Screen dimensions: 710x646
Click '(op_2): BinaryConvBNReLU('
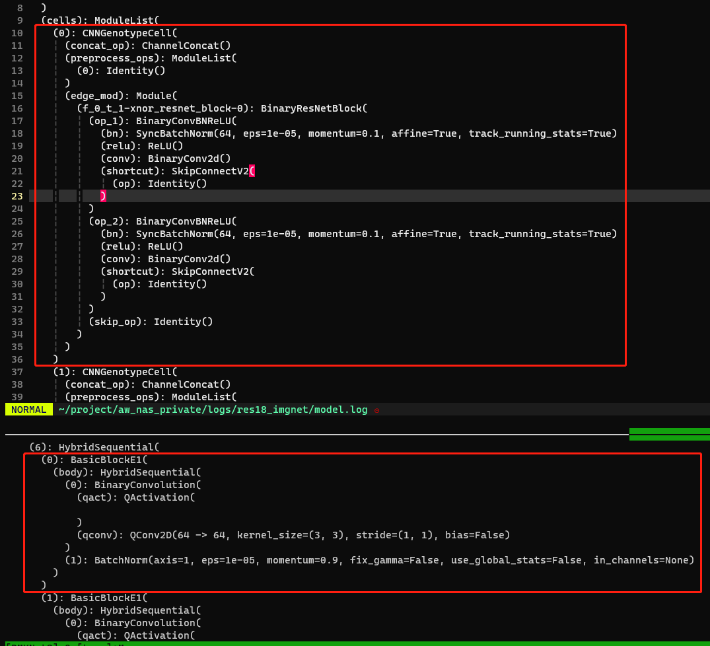click(162, 221)
